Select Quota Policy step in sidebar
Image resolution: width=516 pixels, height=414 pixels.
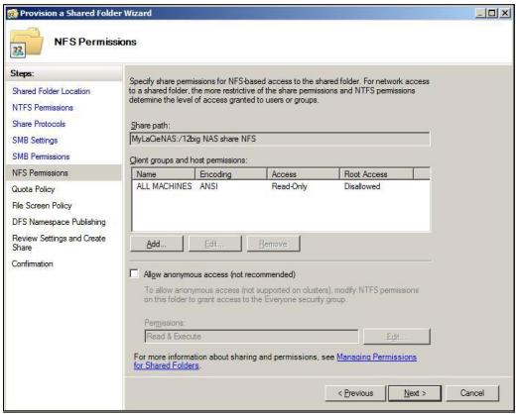tap(33, 189)
